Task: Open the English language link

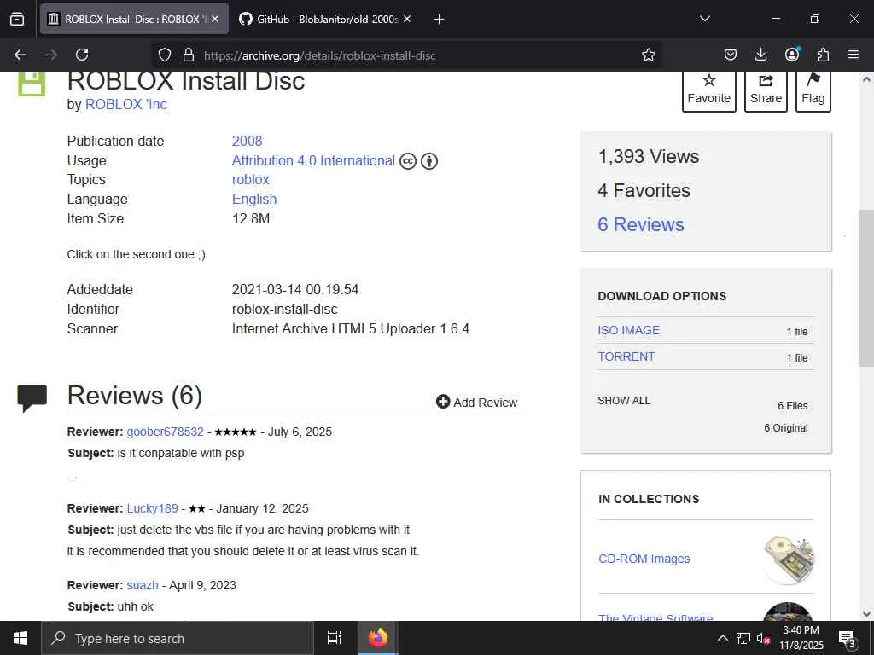Action: click(254, 199)
